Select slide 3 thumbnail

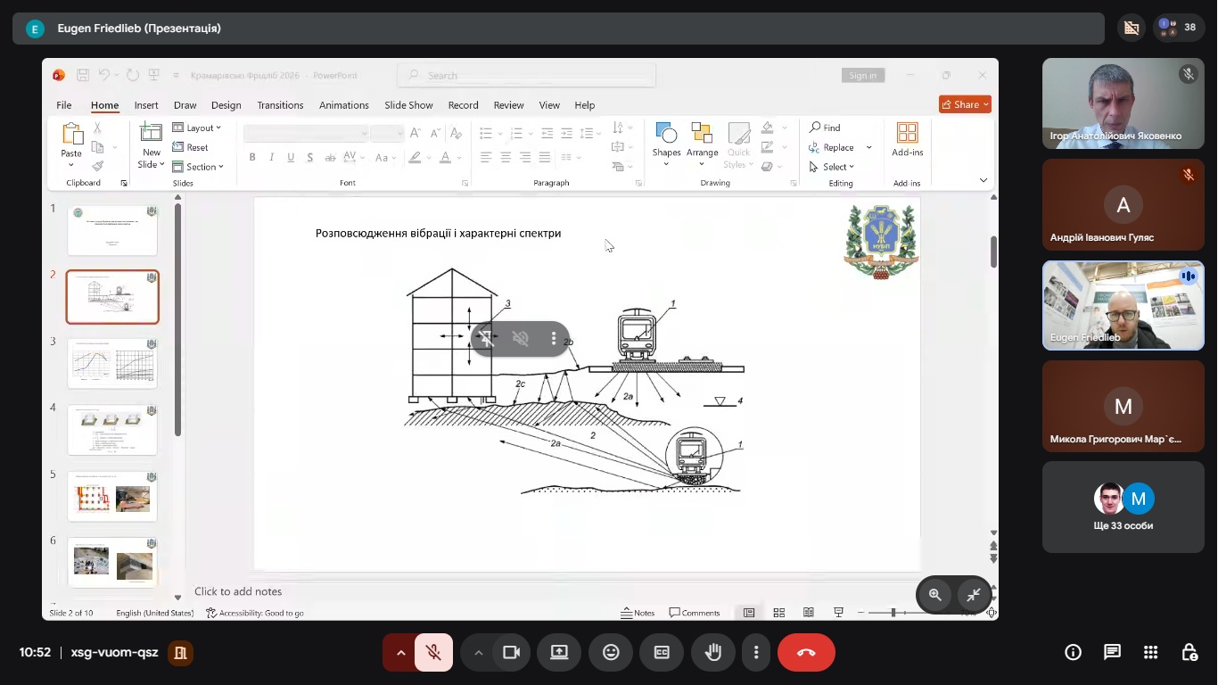tap(112, 363)
